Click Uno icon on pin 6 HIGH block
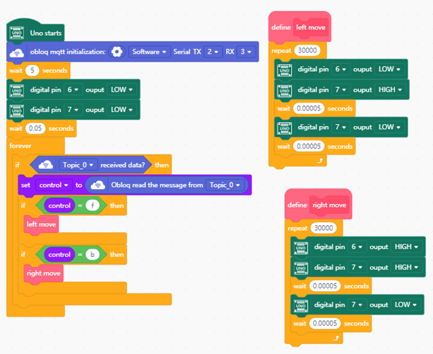433x354 pixels. coord(301,247)
